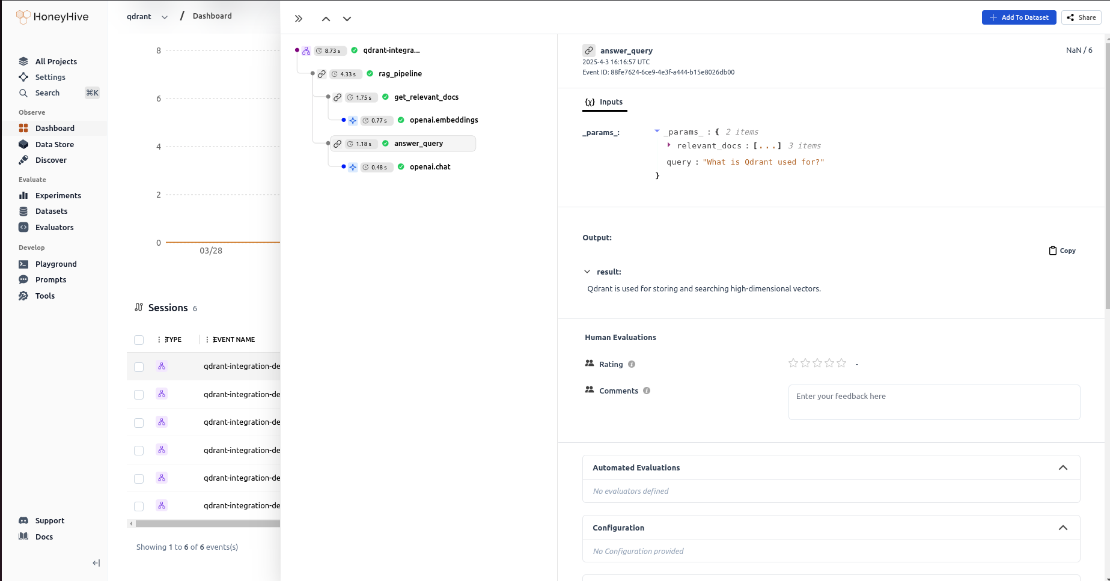
Task: Click the Rating info icon
Action: point(632,364)
